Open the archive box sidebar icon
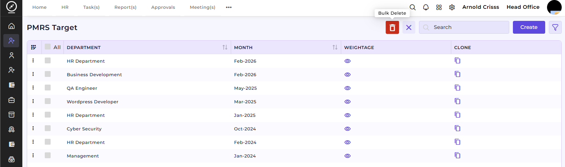 [11, 115]
